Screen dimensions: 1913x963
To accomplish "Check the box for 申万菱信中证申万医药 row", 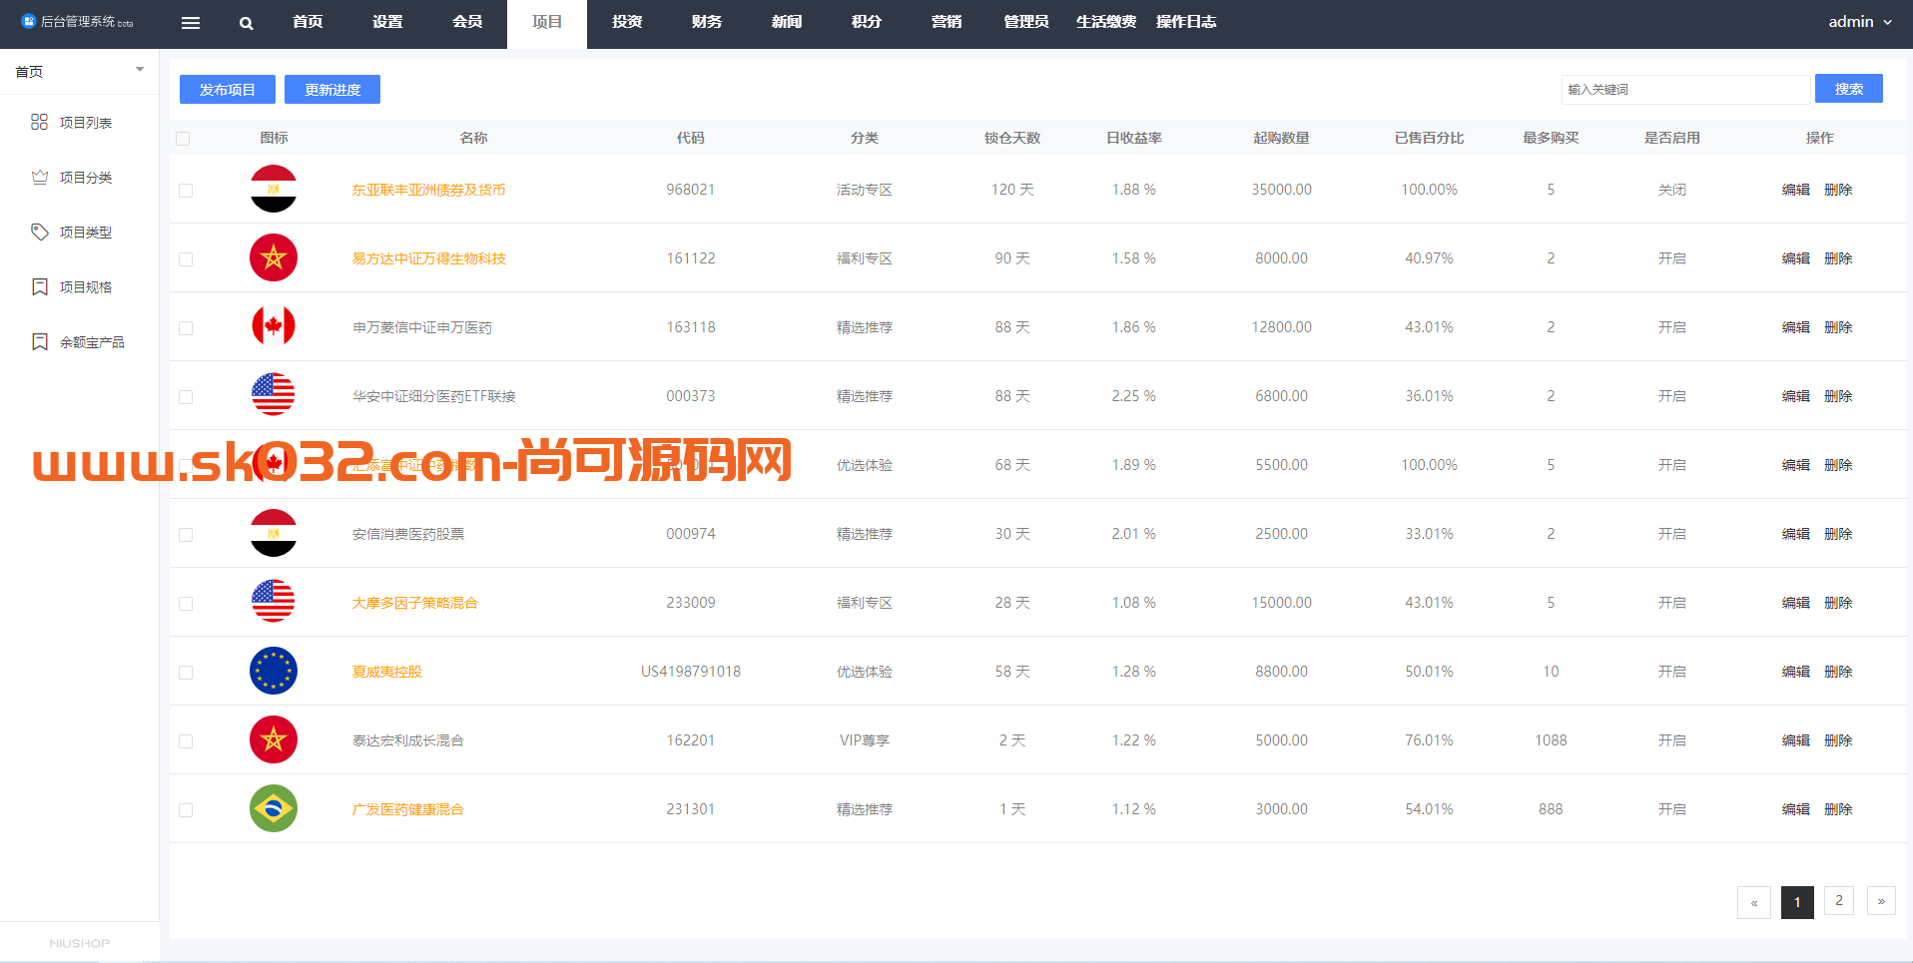I will [186, 327].
